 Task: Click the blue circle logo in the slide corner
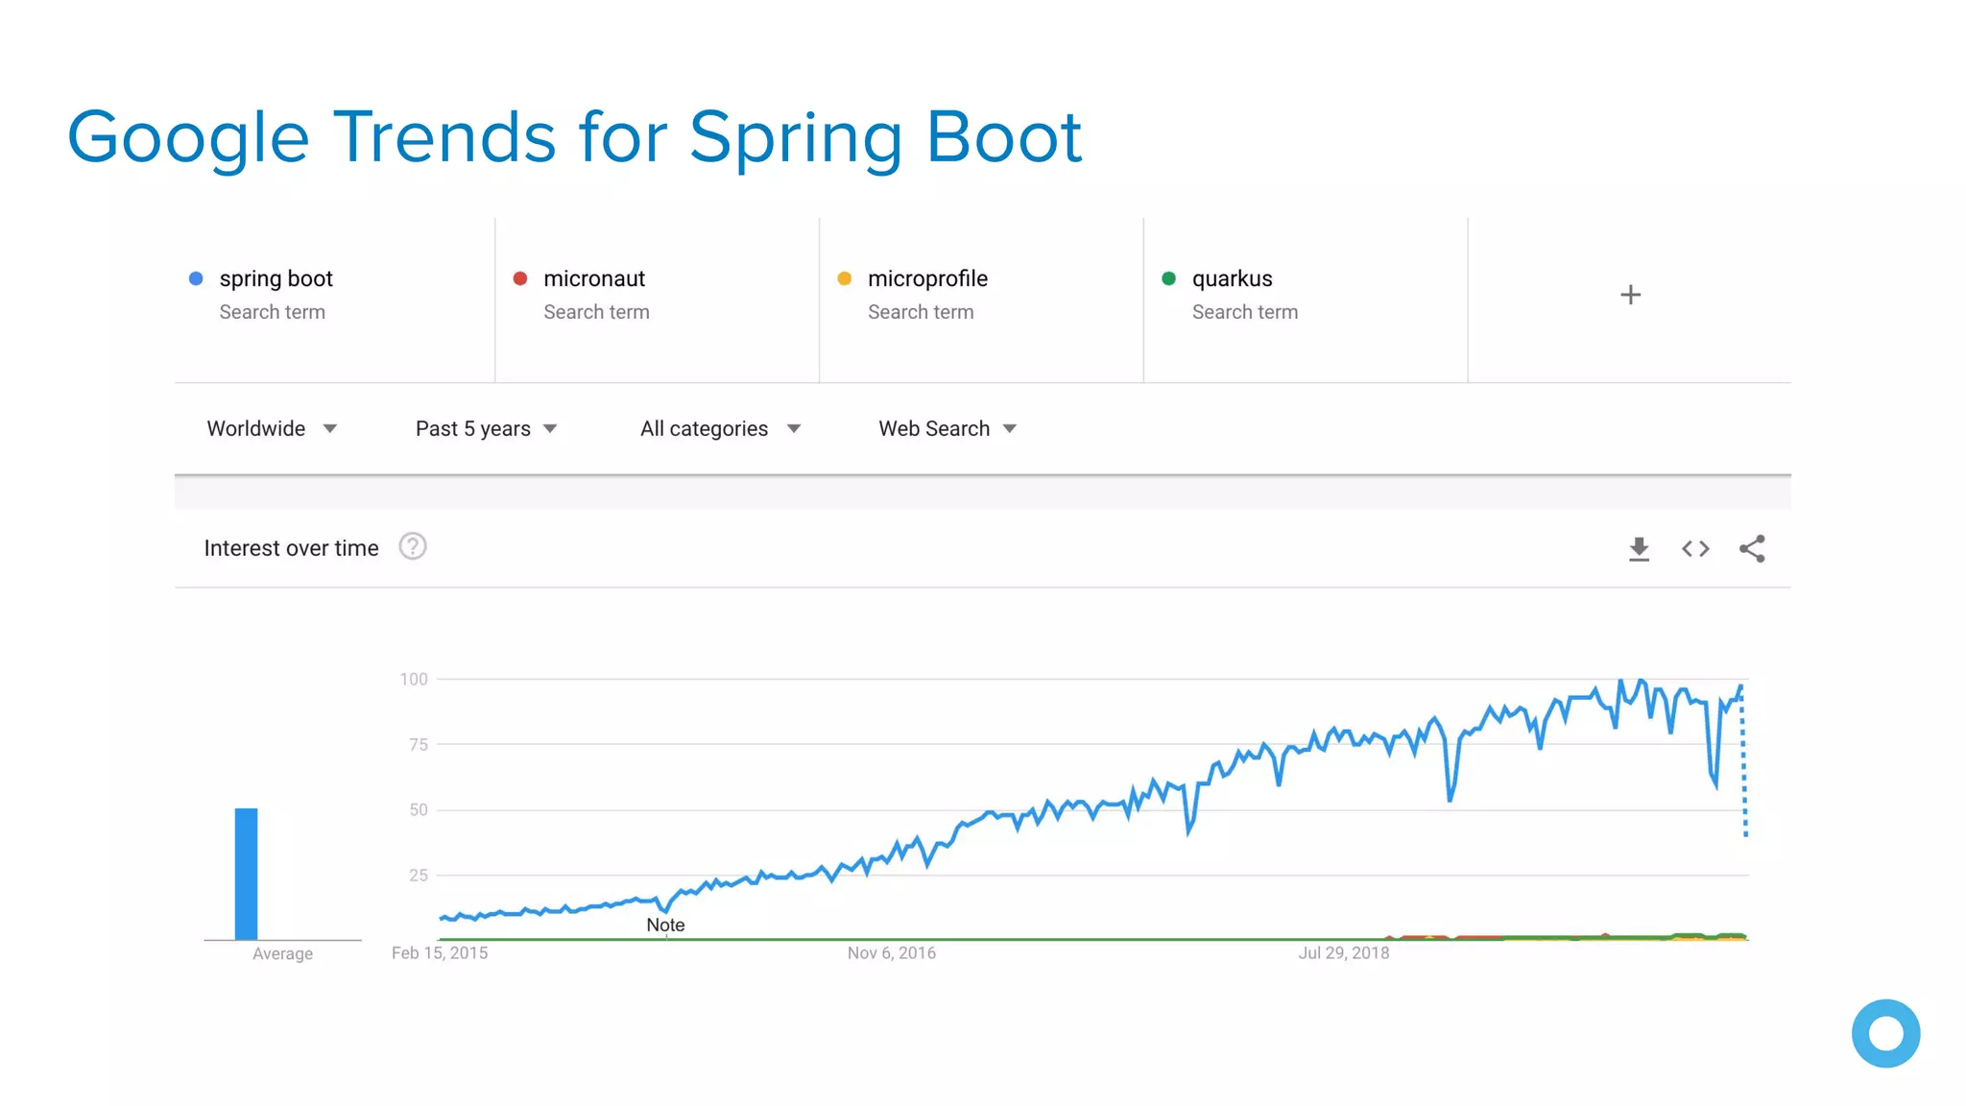[x=1885, y=1033]
